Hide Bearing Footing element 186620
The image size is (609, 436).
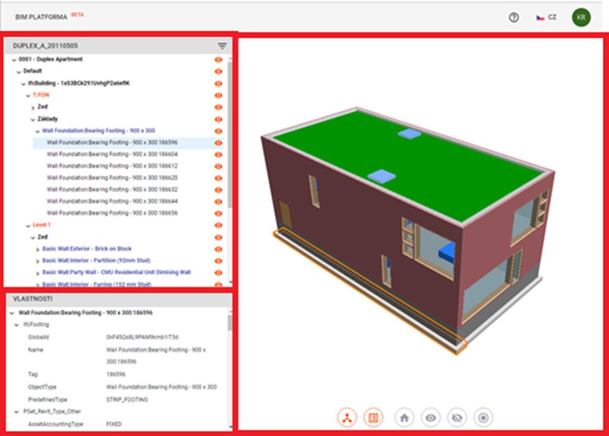tap(219, 178)
